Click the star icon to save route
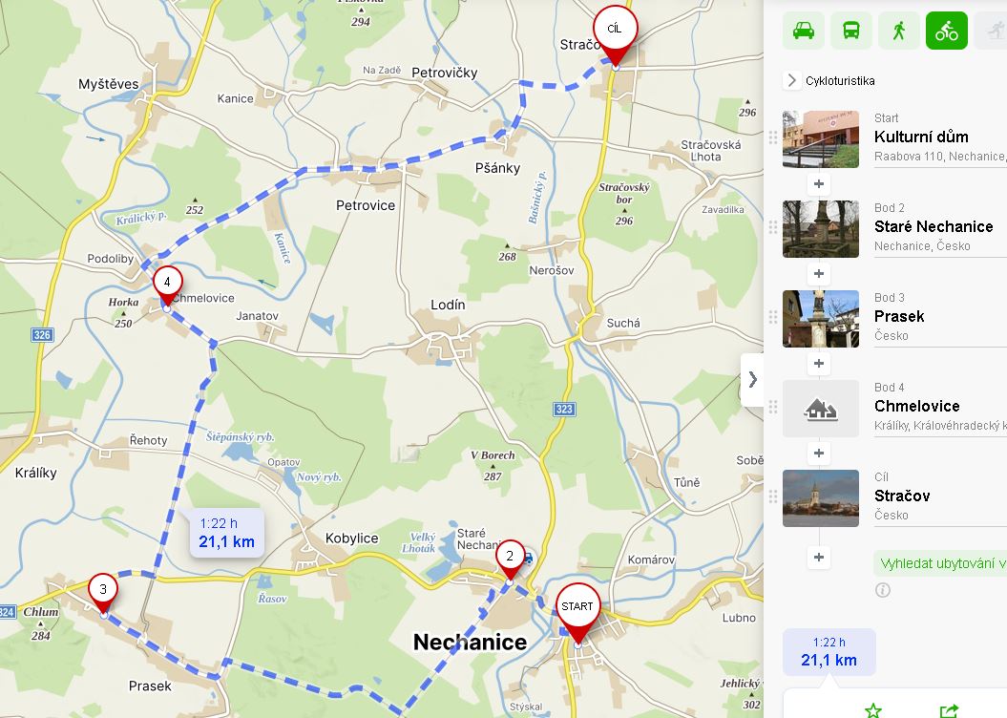The width and height of the screenshot is (1007, 718). (x=872, y=709)
